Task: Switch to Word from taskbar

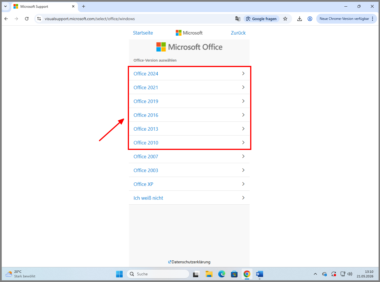Action: click(259, 274)
